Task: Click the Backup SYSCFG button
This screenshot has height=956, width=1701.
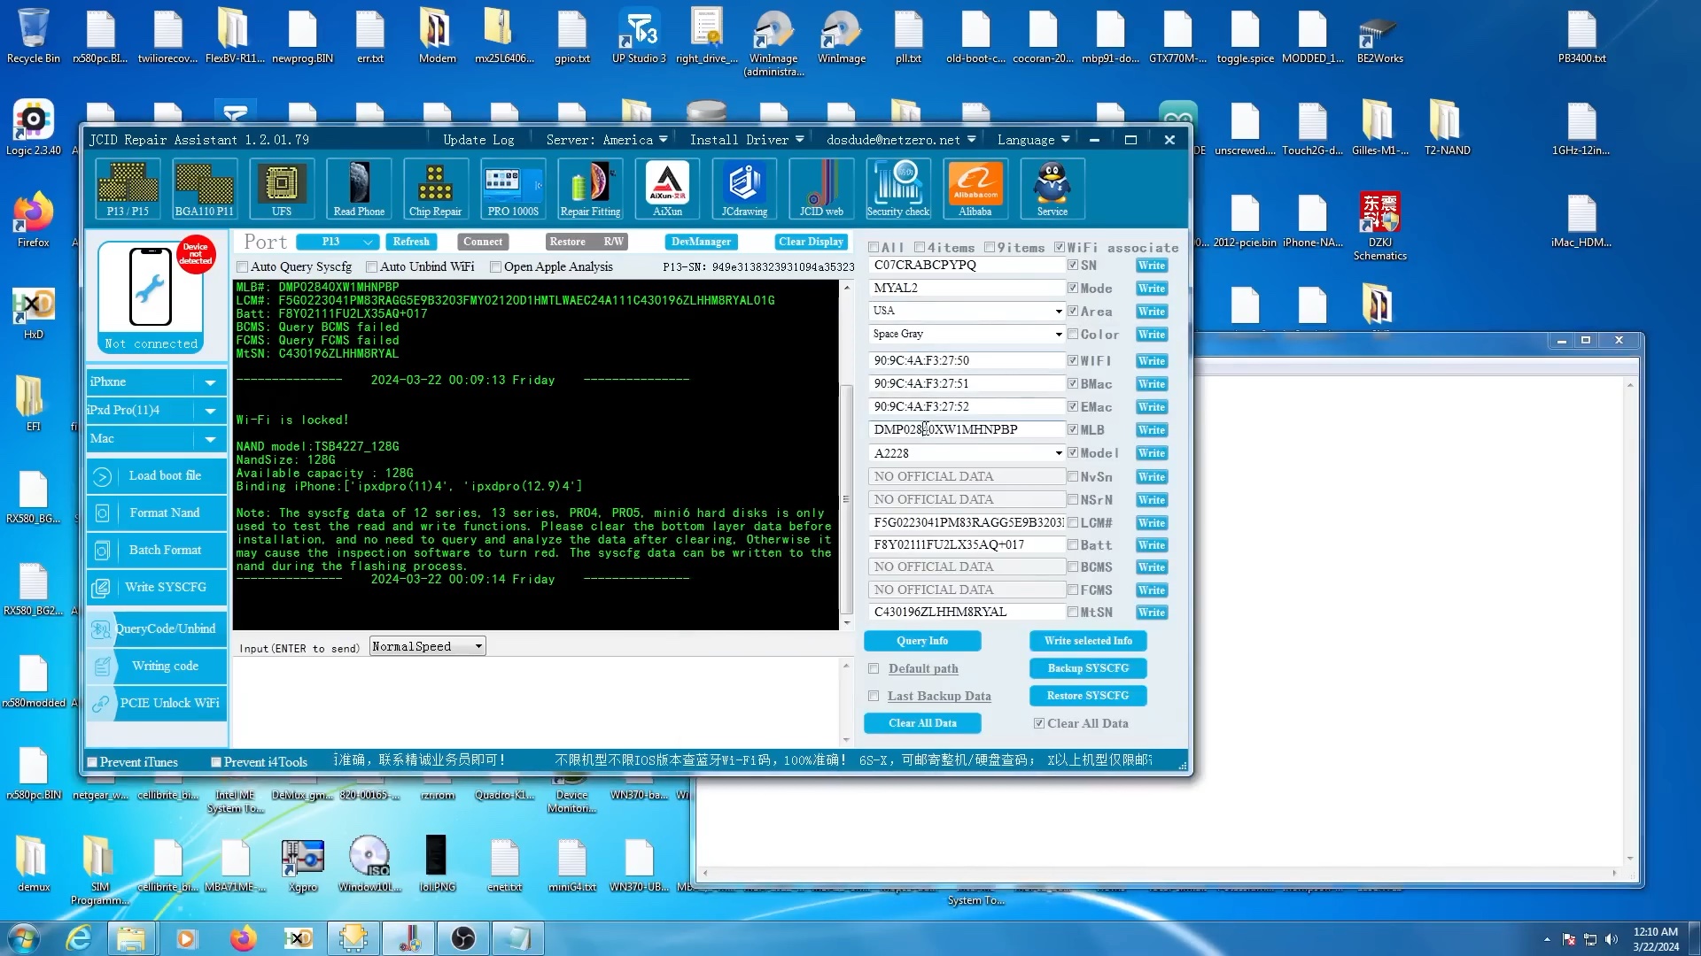Action: coord(1088,668)
